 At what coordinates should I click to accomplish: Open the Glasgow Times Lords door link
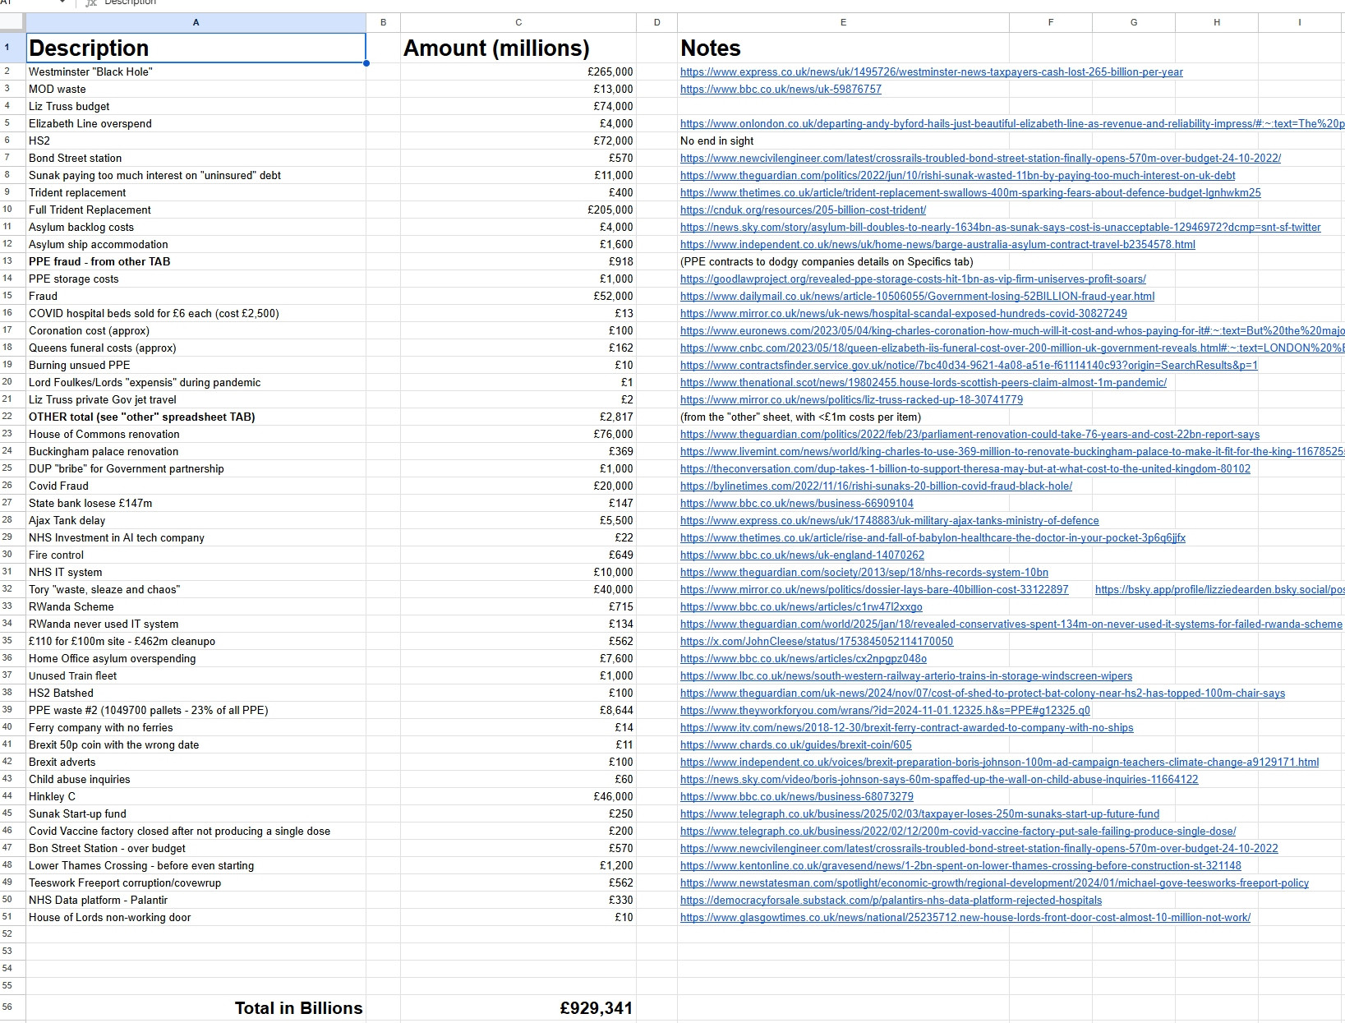[x=965, y=918]
